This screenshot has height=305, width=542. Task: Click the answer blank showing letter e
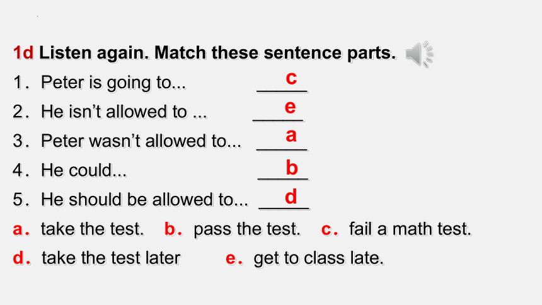(279, 111)
